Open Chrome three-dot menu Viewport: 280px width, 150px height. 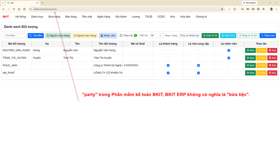point(277,9)
